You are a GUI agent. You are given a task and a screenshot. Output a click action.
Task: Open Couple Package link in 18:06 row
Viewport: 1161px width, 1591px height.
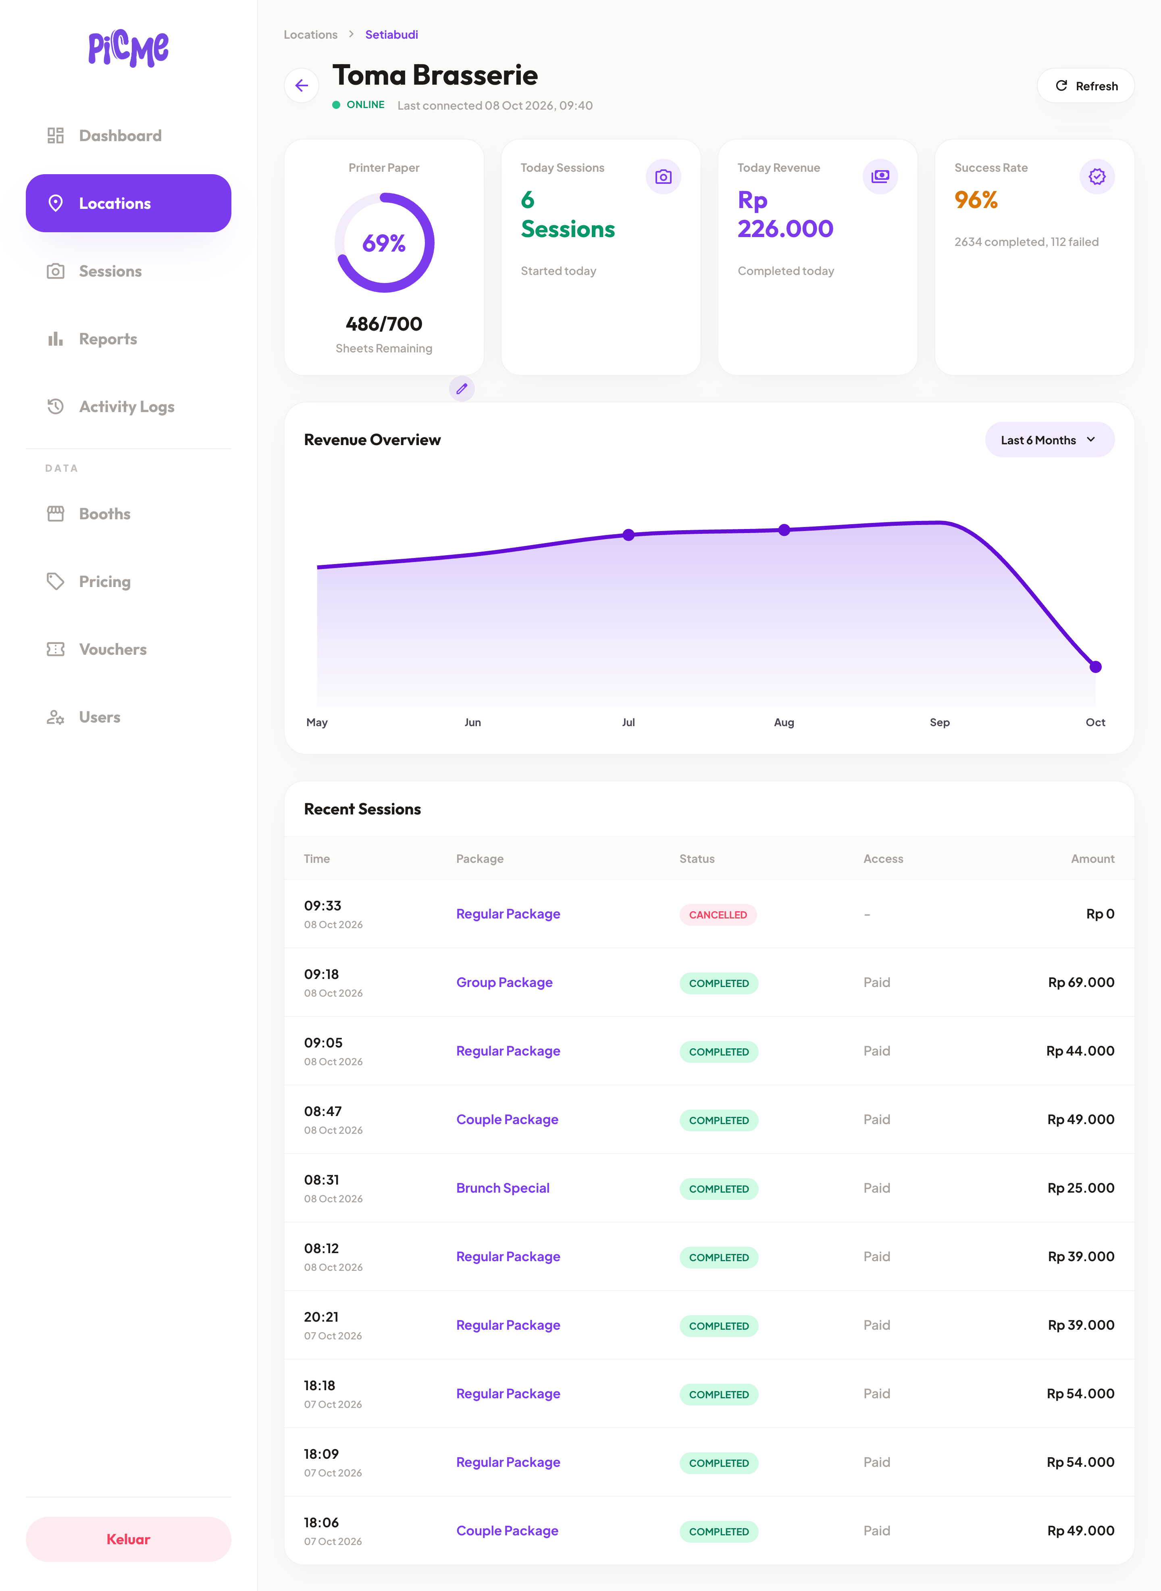507,1531
